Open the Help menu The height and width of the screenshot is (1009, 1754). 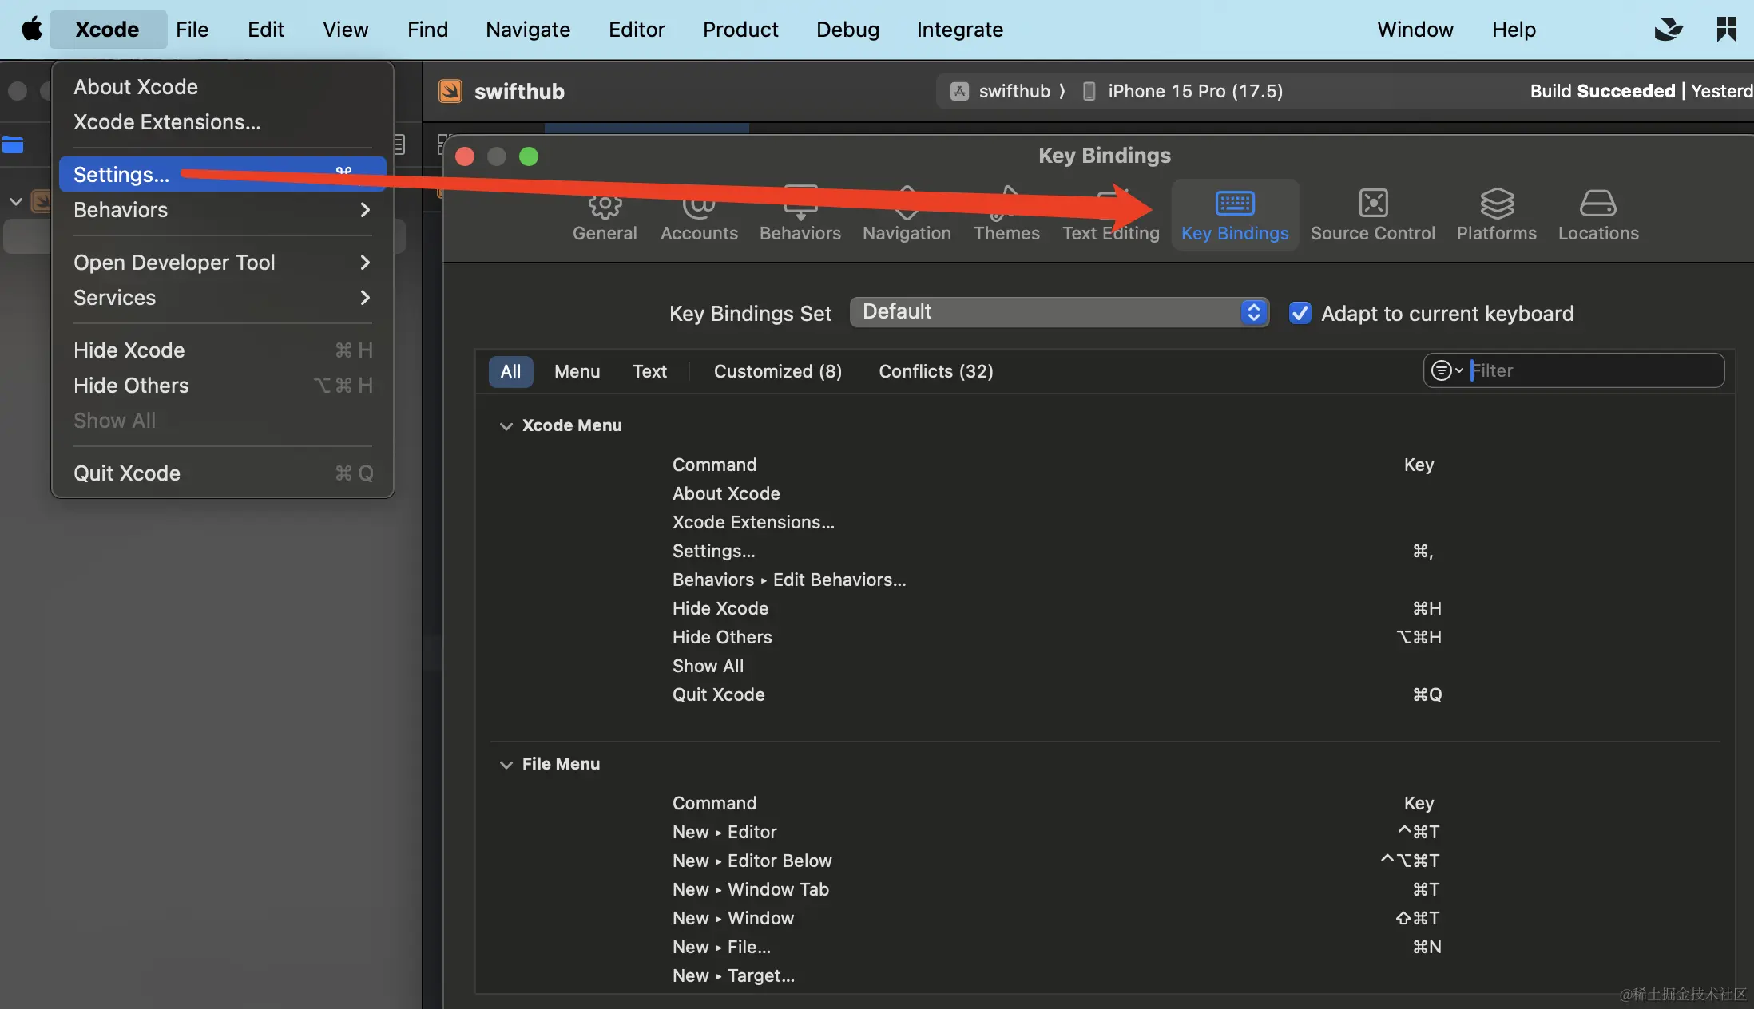[x=1514, y=30]
